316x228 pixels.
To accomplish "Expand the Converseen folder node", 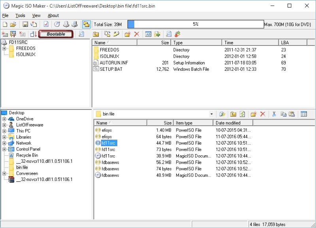I will (x=4, y=173).
